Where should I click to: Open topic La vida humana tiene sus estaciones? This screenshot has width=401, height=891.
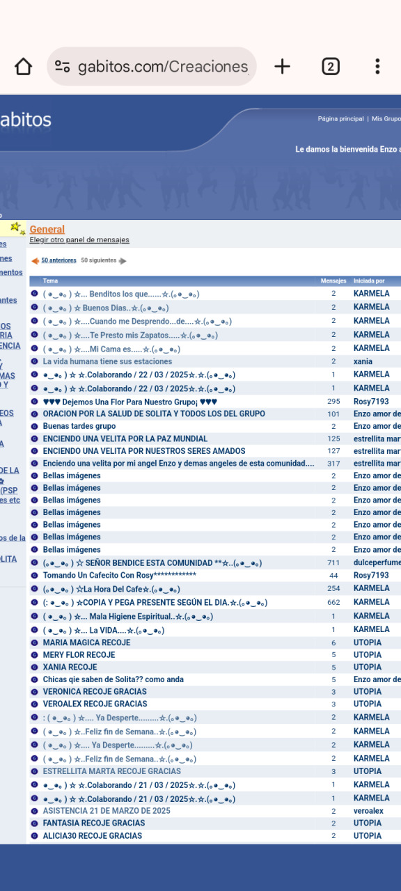point(107,361)
